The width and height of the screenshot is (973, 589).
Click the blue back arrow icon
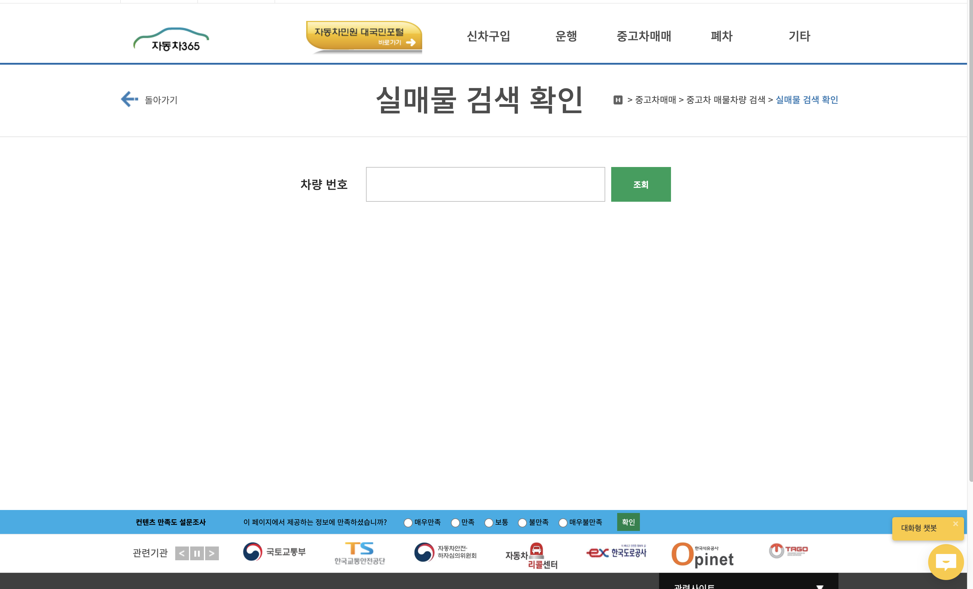click(129, 99)
